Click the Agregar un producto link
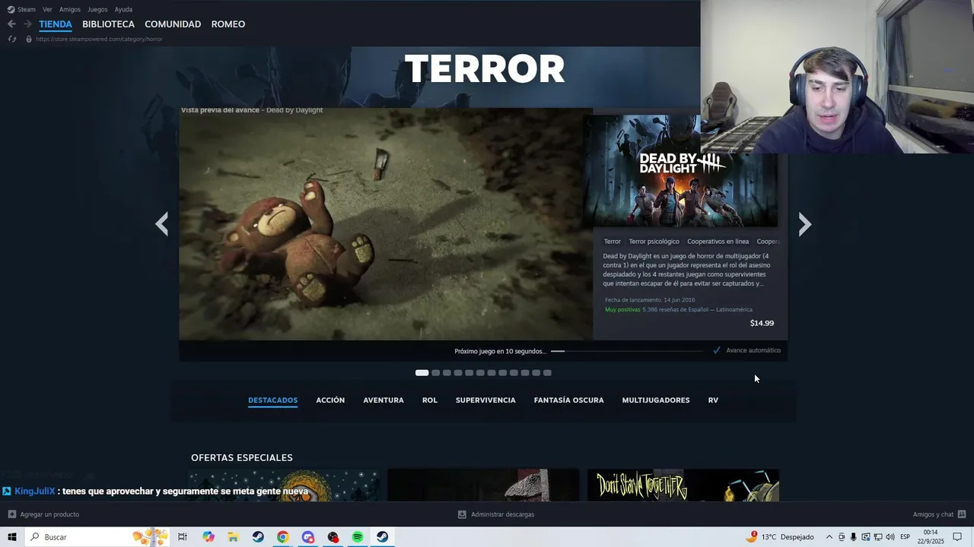Image resolution: width=974 pixels, height=547 pixels. tap(49, 514)
